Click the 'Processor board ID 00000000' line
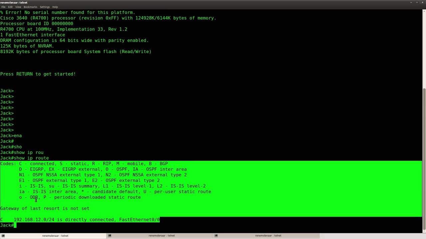The width and height of the screenshot is (426, 239). click(x=37, y=24)
